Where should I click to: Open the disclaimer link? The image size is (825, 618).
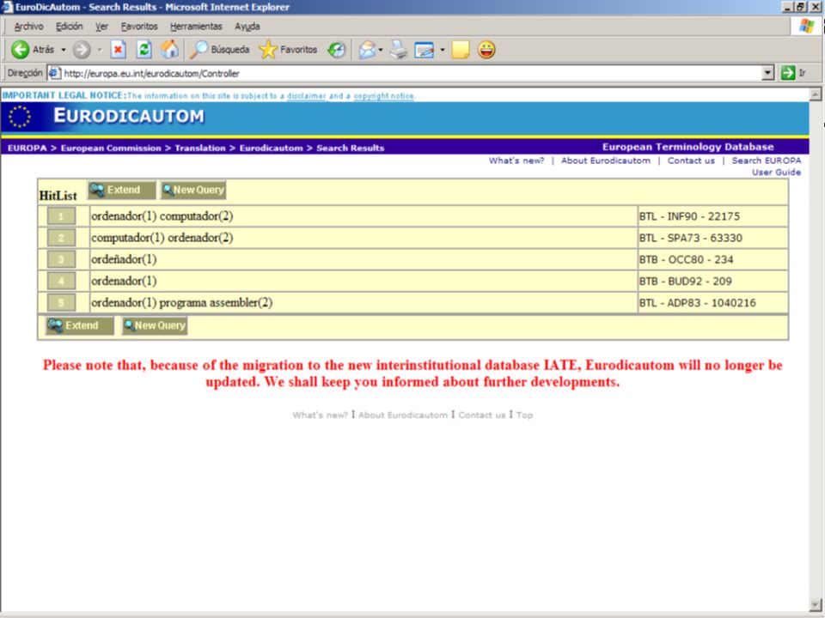click(x=307, y=96)
